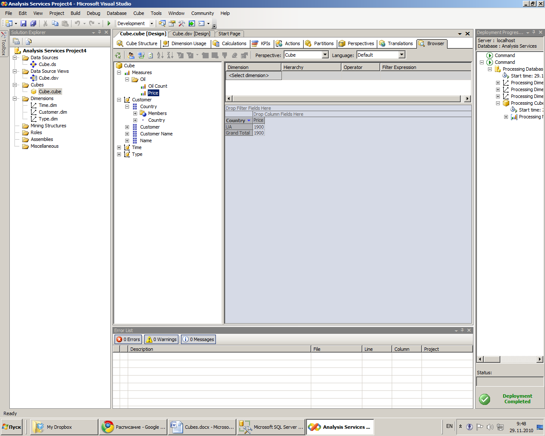Select Customer.dim in Solution Explorer
The width and height of the screenshot is (545, 436).
53,112
